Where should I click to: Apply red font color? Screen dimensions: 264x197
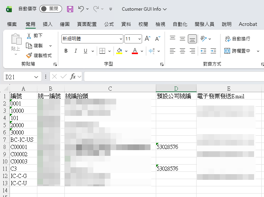click(135, 51)
